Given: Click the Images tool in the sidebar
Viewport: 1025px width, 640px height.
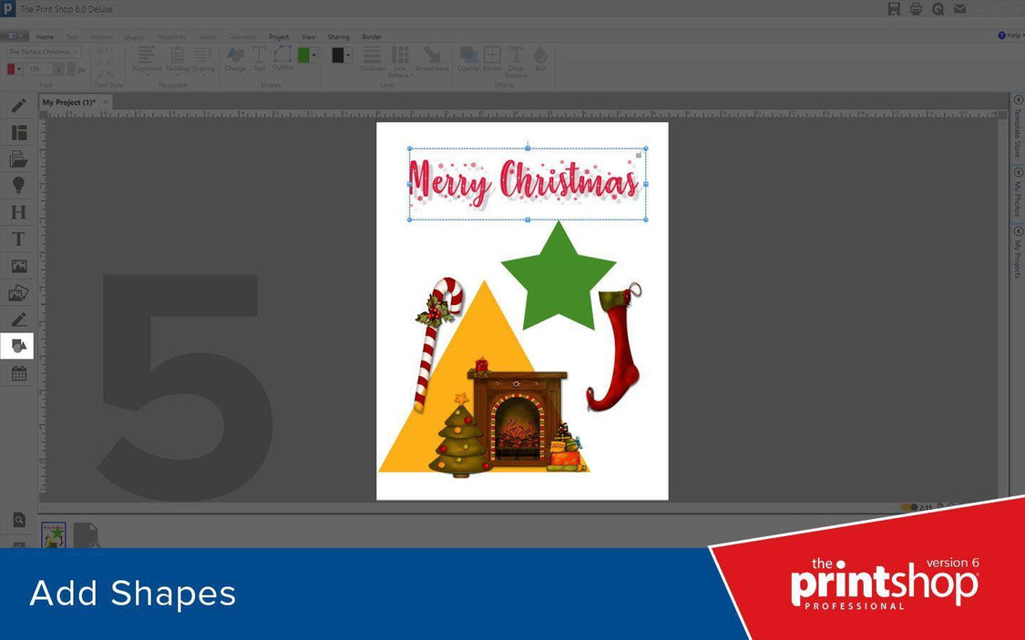Looking at the screenshot, I should pos(18,265).
